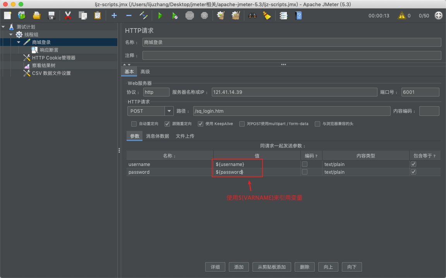The image size is (446, 278).
Task: Click the panel collapse arrows below 注释
Action: coord(127,65)
